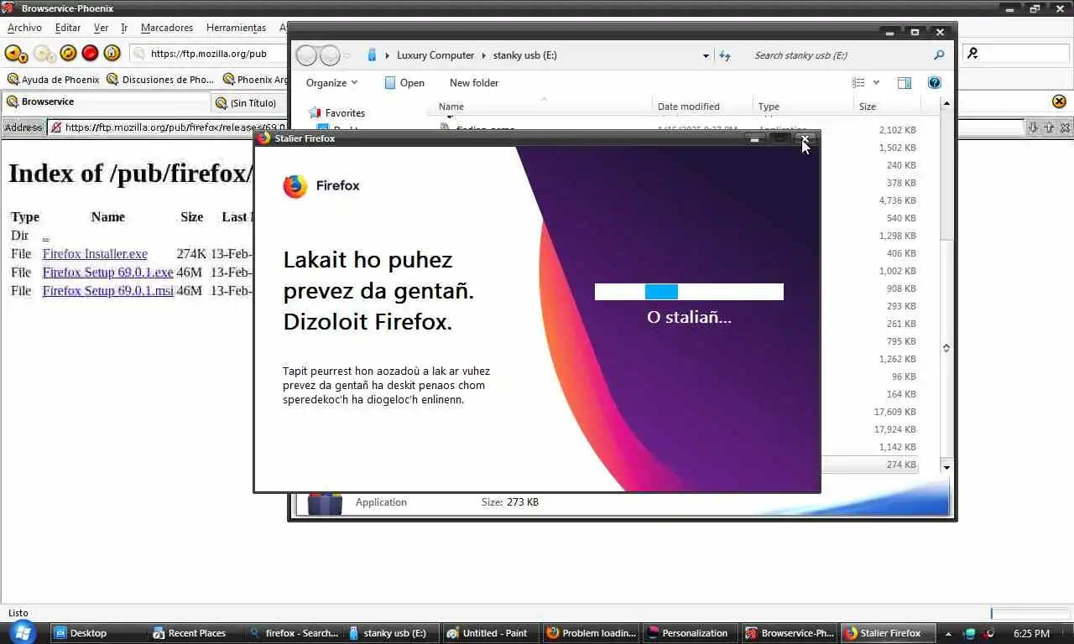Click the Open button in Explorer toolbar
Image resolution: width=1074 pixels, height=644 pixels.
coord(404,82)
